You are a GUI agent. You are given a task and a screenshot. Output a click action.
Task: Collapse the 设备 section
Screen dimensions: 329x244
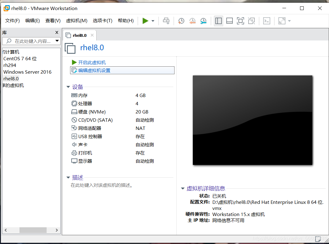(68, 87)
